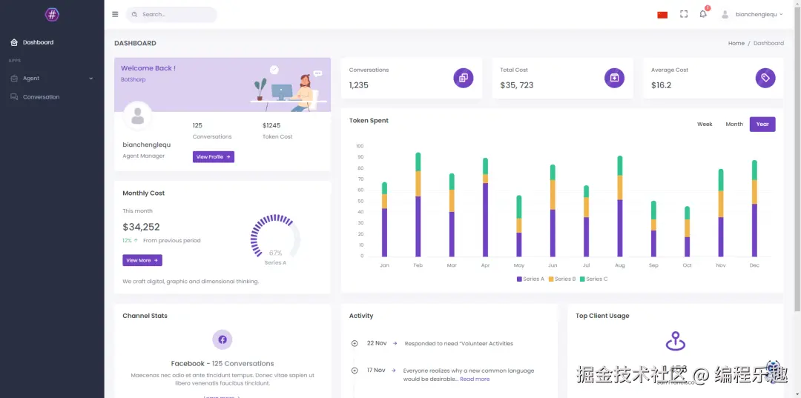Click the Agent icon in sidebar

[14, 79]
